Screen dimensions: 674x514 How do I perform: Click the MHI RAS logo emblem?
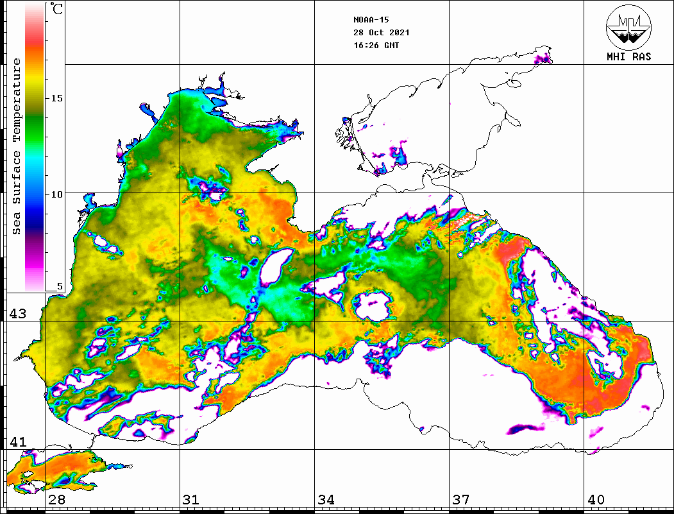click(x=628, y=27)
